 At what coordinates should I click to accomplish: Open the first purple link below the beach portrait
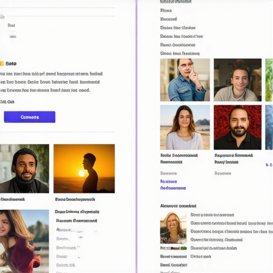pos(168,181)
